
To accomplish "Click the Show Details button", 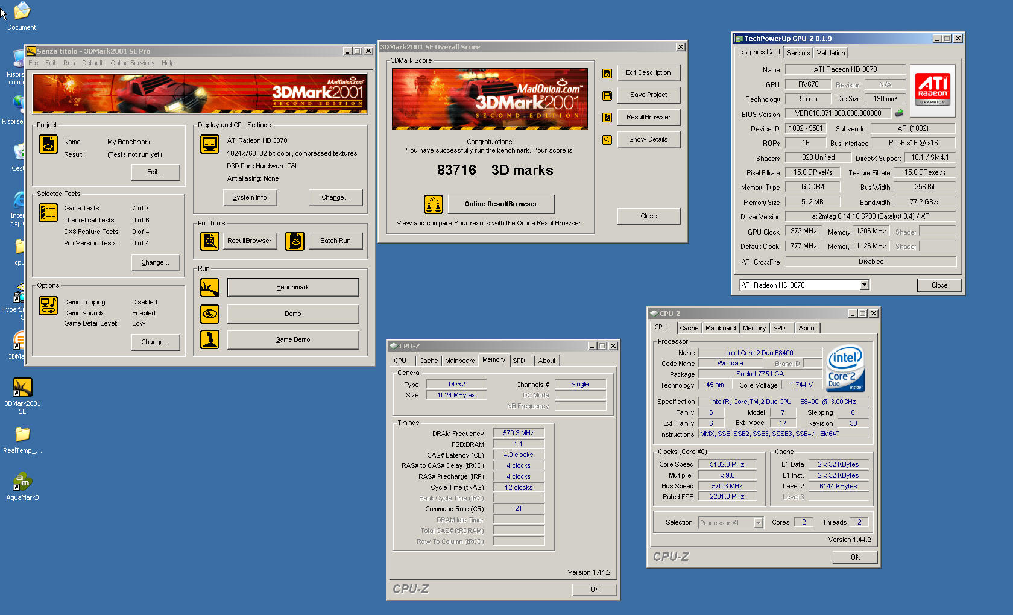I will 649,140.
